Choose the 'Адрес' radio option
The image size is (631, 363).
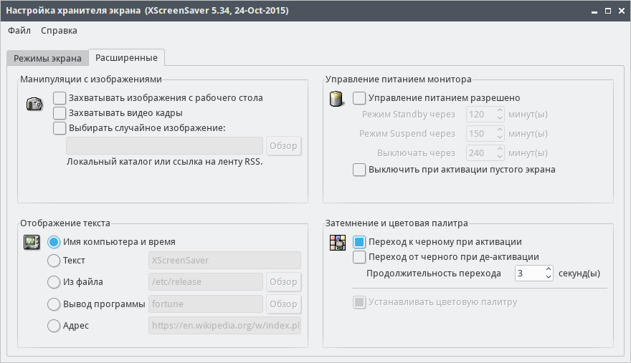pos(54,326)
